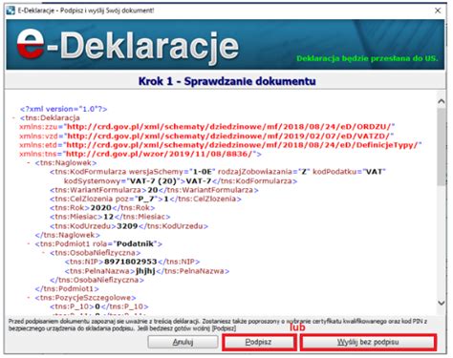Click the tns:WariantFormularza value 20
The image size is (453, 358).
point(154,190)
